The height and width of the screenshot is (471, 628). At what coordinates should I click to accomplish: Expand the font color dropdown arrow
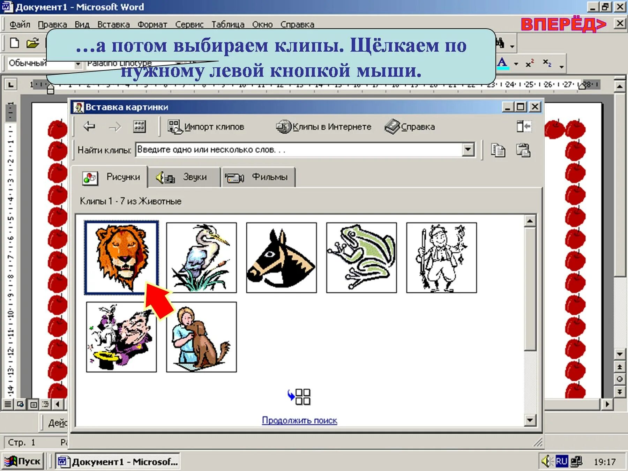click(x=516, y=64)
